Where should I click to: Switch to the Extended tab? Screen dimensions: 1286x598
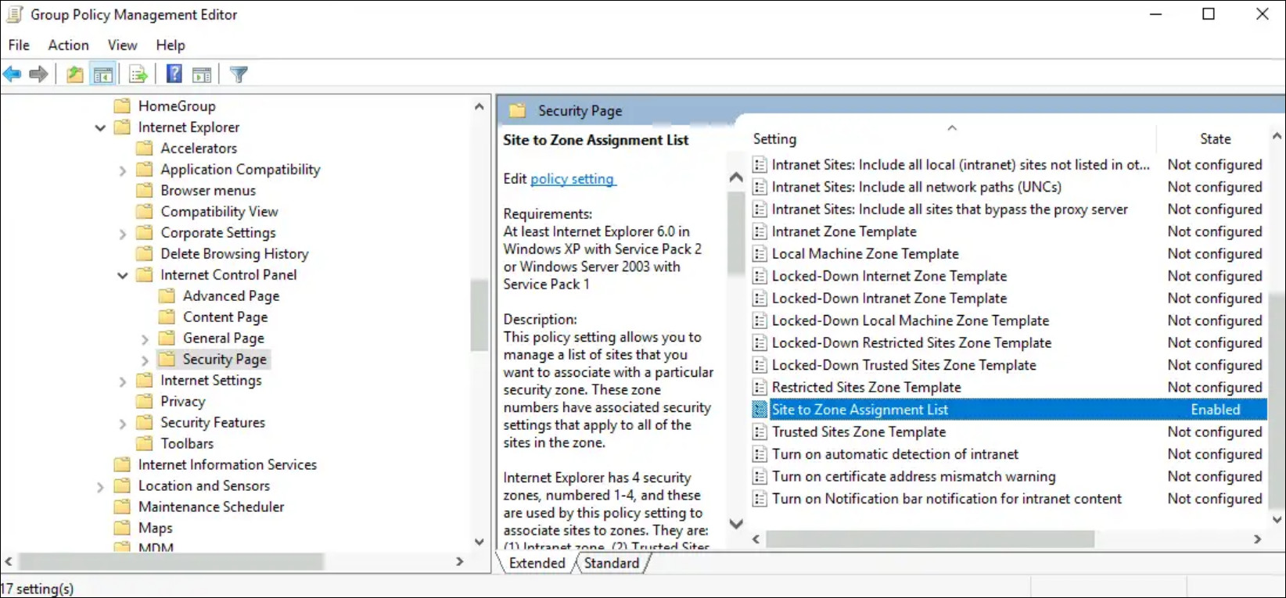click(x=537, y=563)
